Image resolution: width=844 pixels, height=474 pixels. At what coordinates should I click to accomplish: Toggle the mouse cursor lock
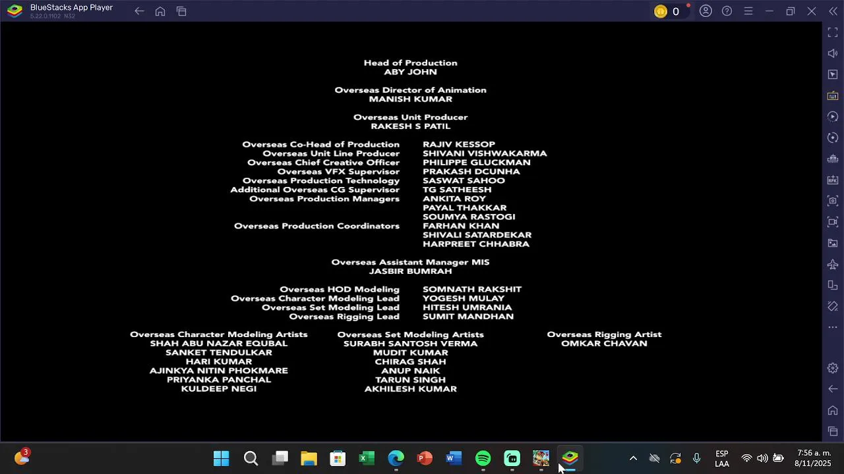pyautogui.click(x=833, y=74)
